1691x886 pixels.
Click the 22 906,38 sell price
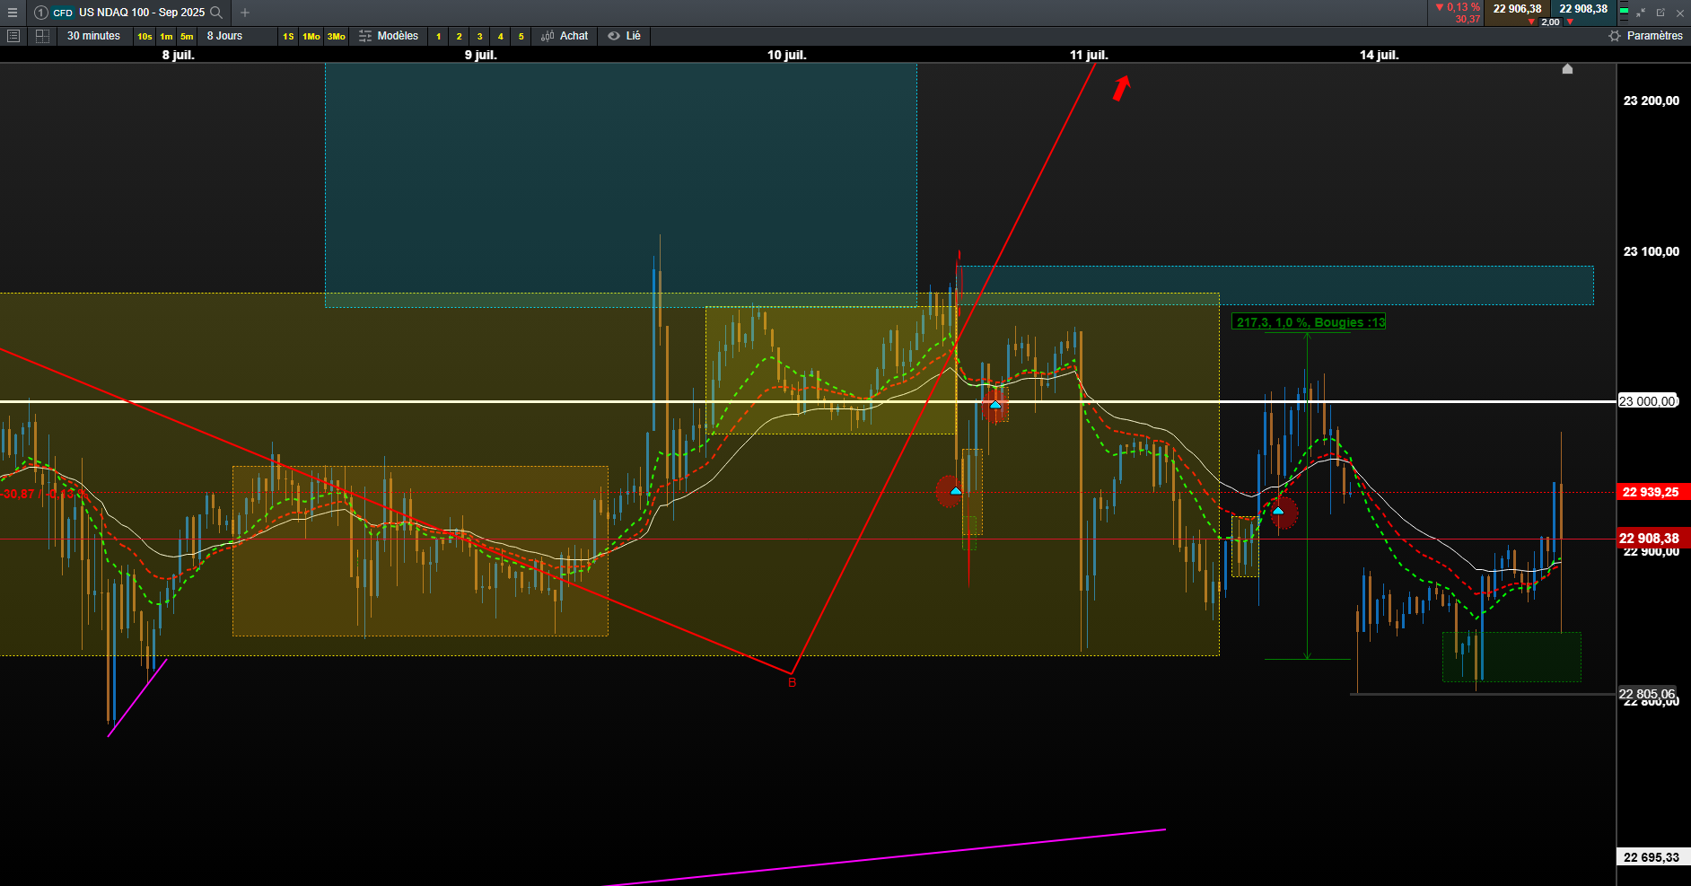[1517, 9]
